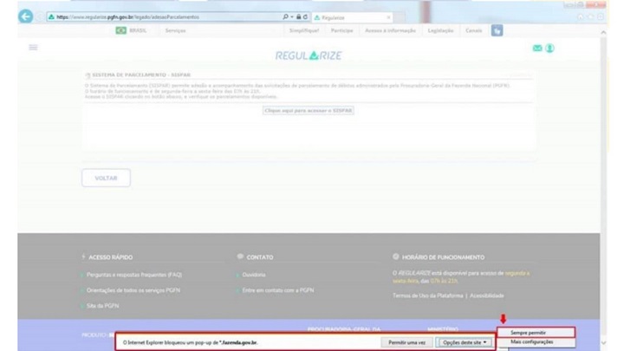
Task: Click the browser back arrow button
Action: click(25, 16)
